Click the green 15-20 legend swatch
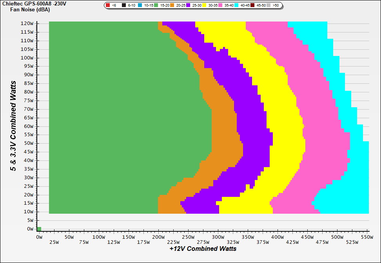381x263 pixels. 156,5
